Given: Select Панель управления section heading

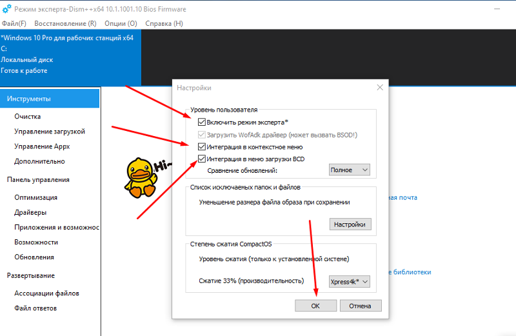Looking at the screenshot, I should click(38, 180).
